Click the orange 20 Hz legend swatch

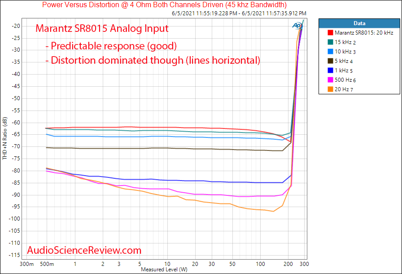330,89
